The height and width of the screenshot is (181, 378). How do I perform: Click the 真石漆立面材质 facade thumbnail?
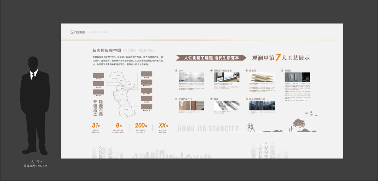(x=262, y=105)
